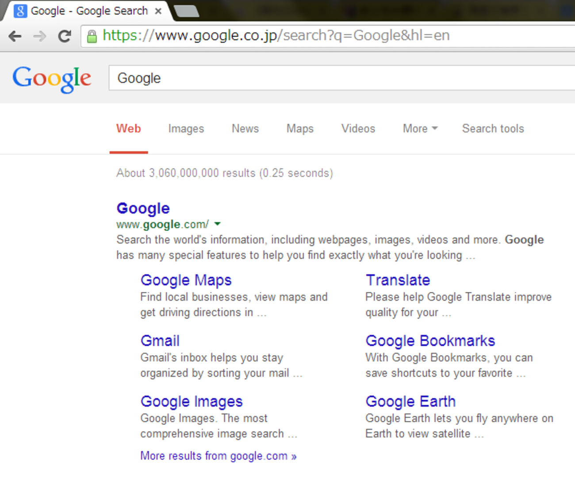This screenshot has width=575, height=481.
Task: Expand the arrow beside www.google.com/
Action: click(x=217, y=224)
